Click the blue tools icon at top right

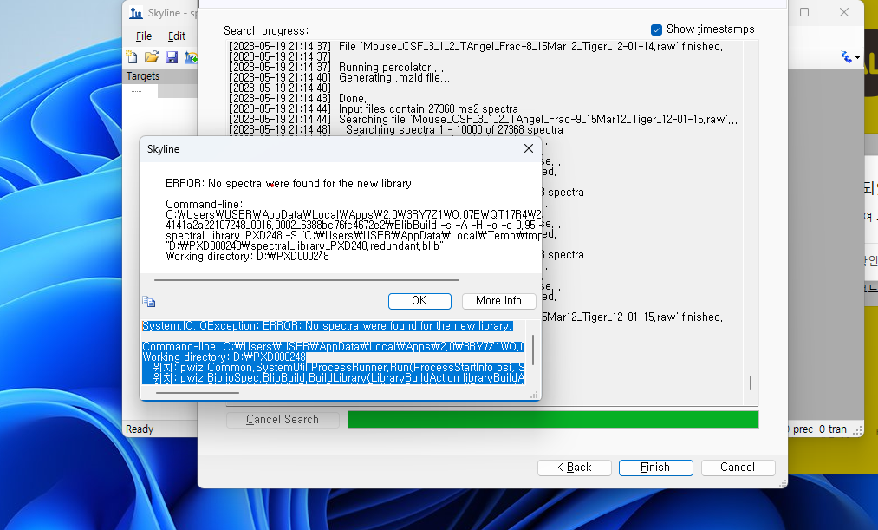(x=846, y=57)
